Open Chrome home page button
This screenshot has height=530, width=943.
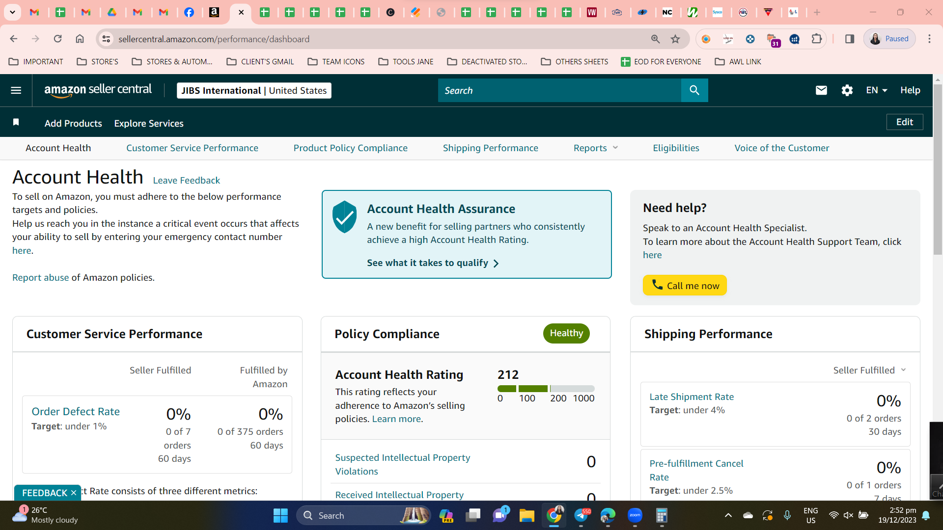click(80, 39)
